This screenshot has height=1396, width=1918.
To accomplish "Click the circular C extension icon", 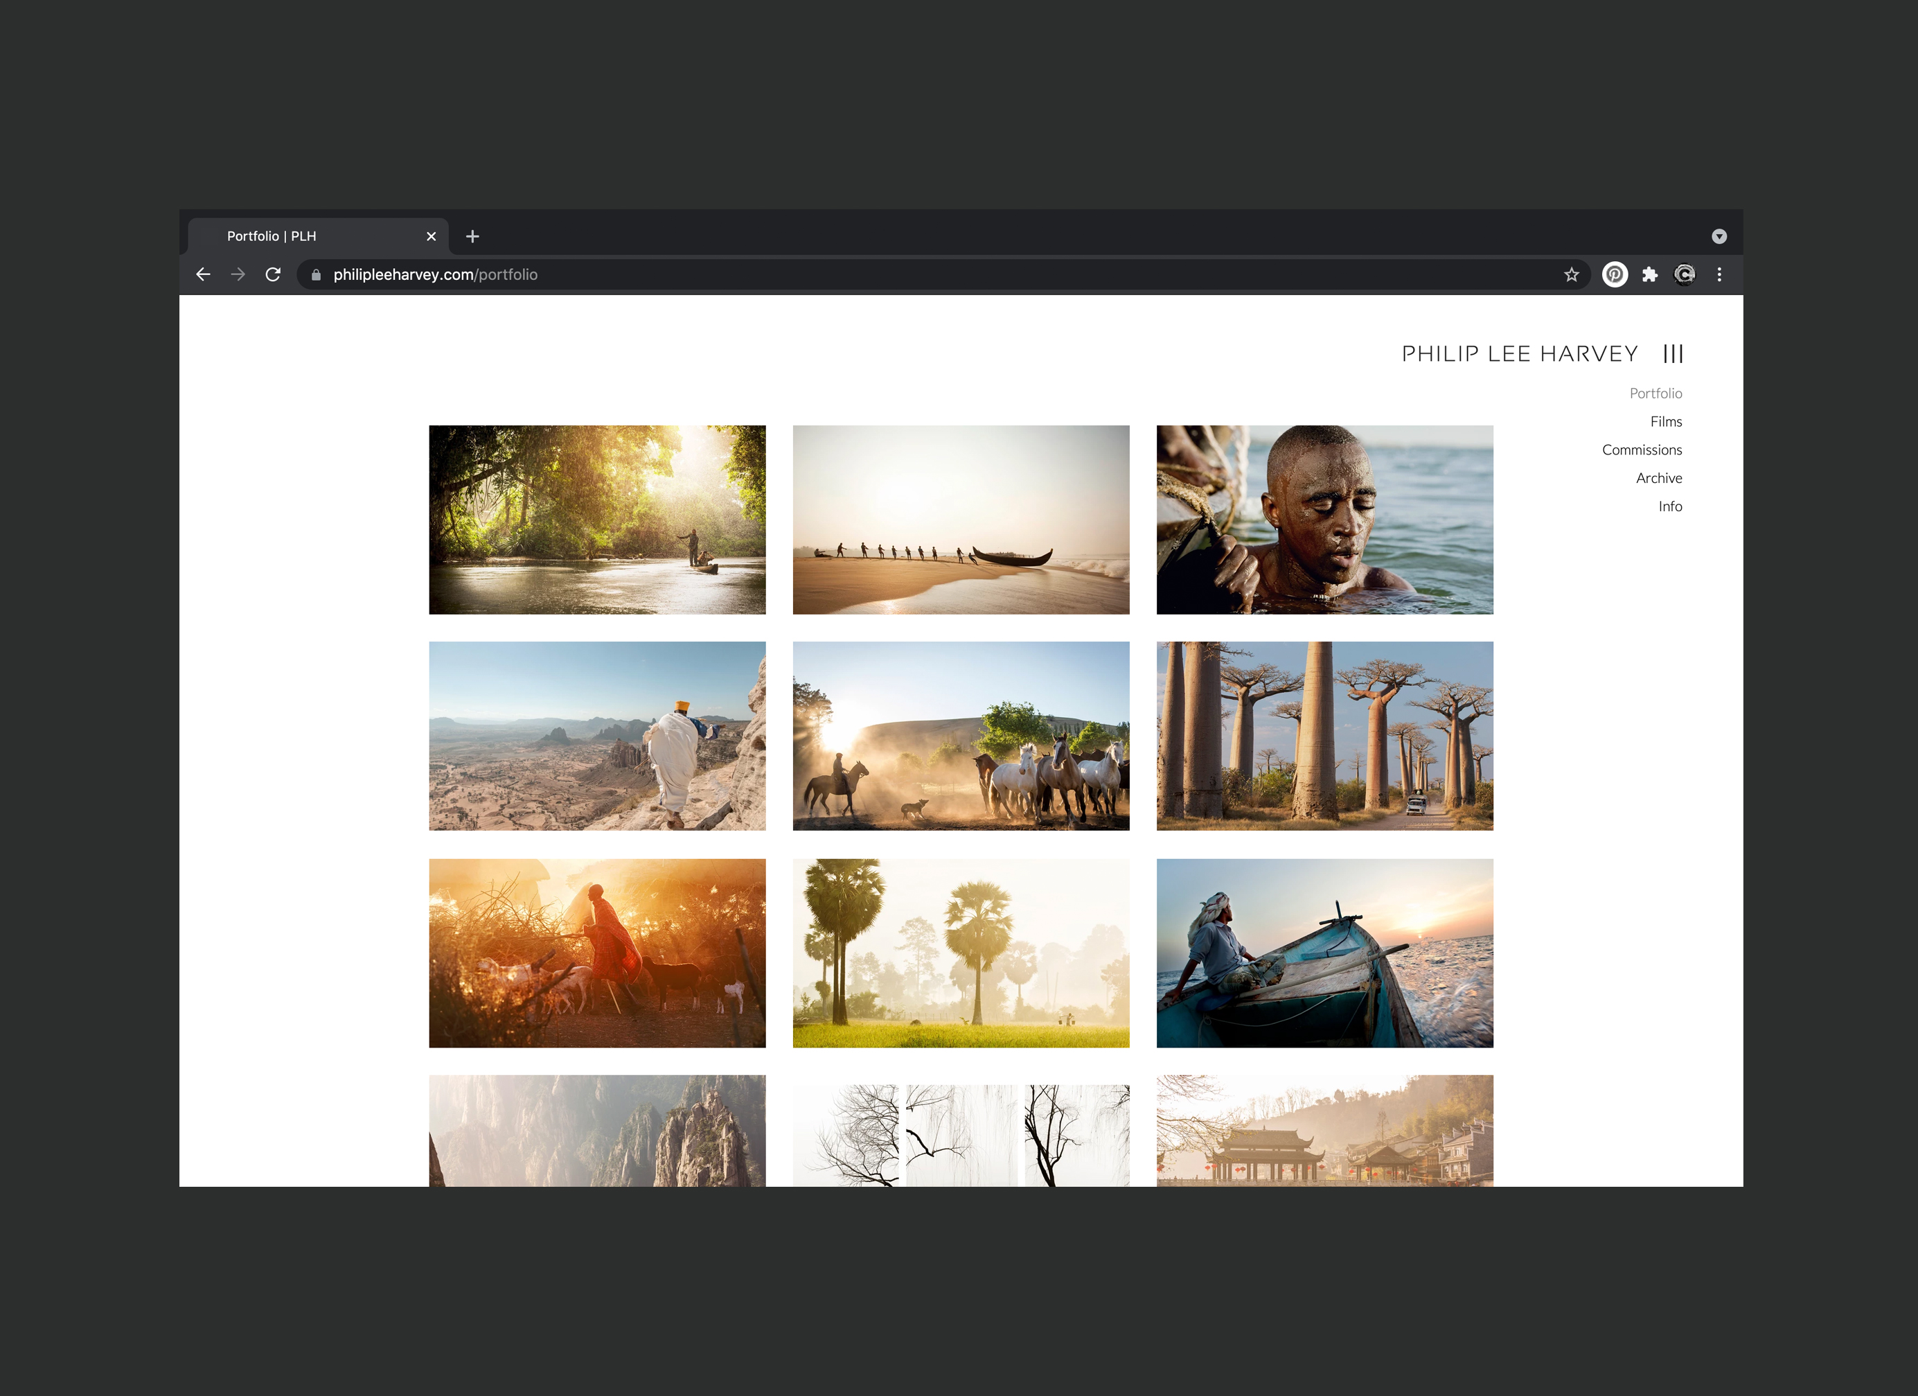I will [x=1684, y=274].
